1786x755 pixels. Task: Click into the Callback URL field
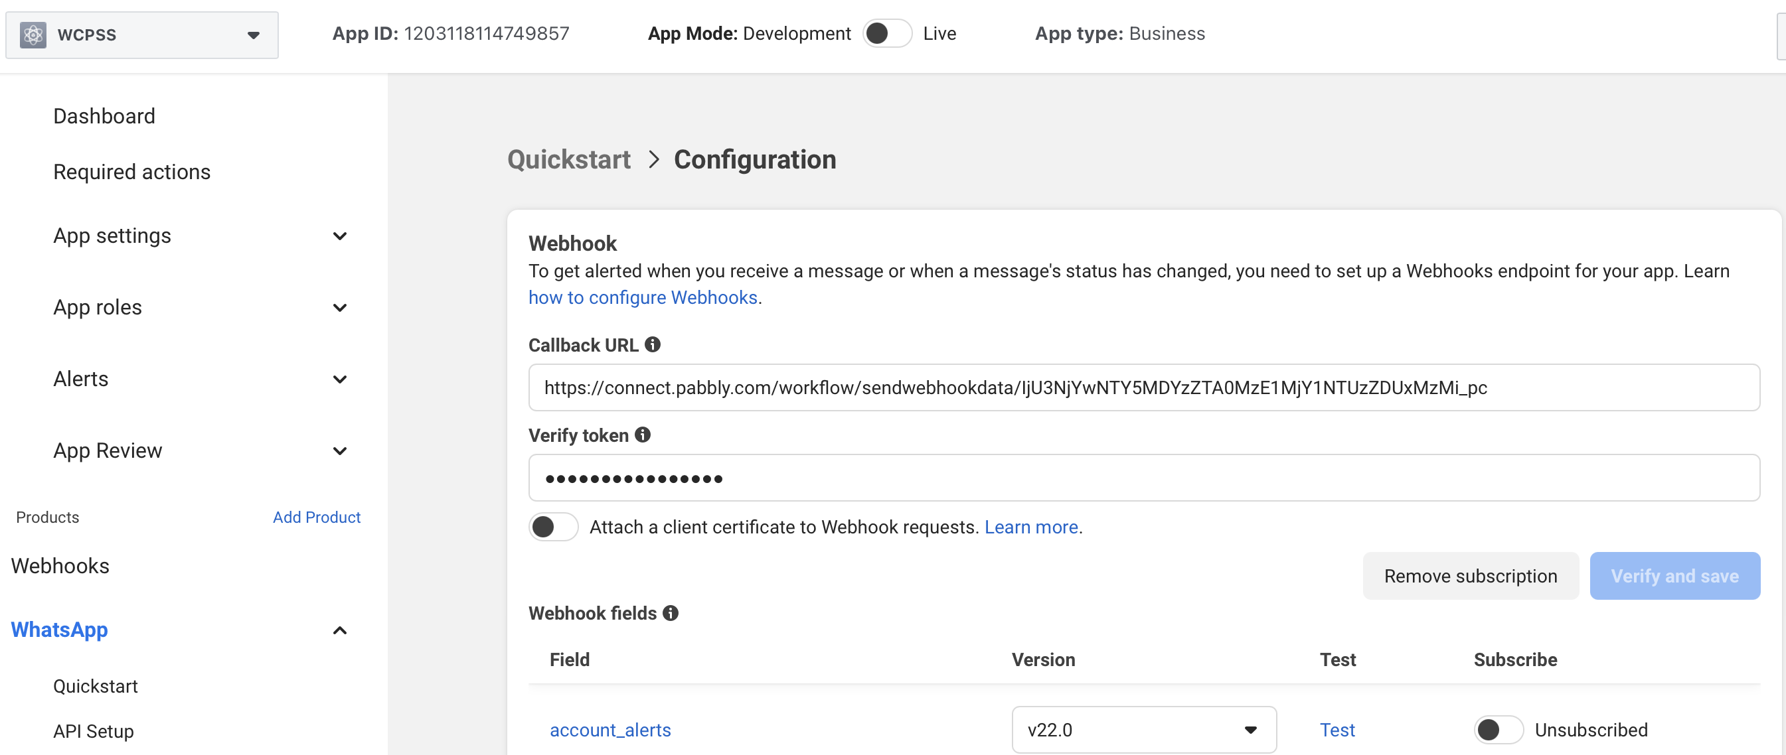pos(1144,387)
